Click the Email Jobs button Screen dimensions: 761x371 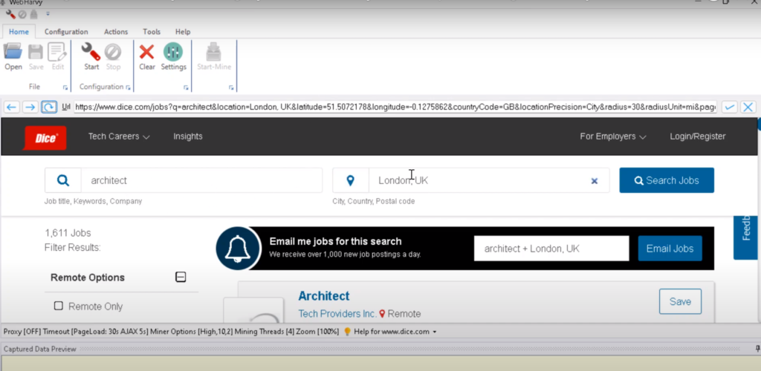[669, 249]
